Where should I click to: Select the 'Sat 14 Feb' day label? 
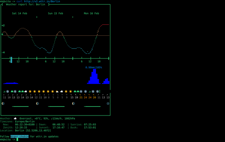point(19,13)
